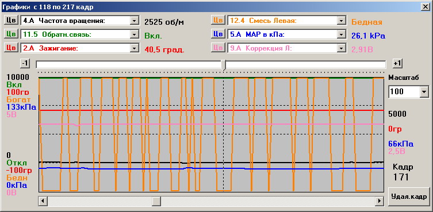Open the Зажигание parameter dropdown arrow

tap(135, 48)
